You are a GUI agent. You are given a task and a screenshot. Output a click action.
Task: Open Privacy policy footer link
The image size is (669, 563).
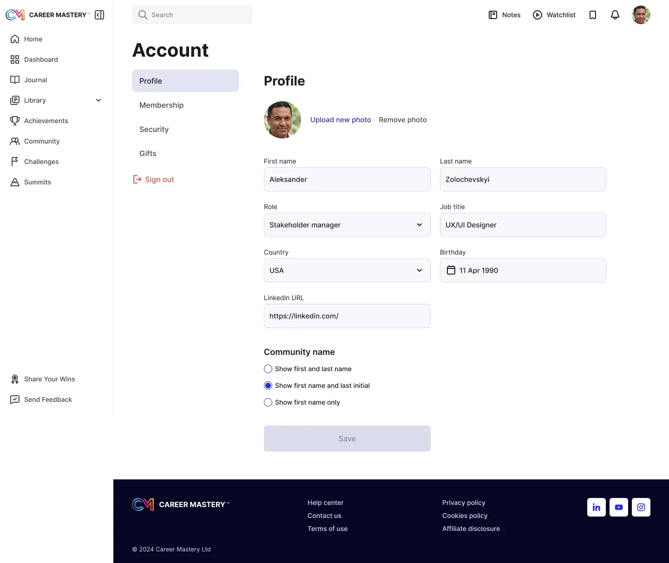464,503
